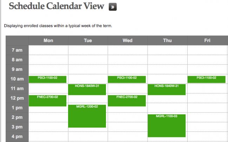228x142 pixels.
Task: Click the Tue column header
Action: 88,41
